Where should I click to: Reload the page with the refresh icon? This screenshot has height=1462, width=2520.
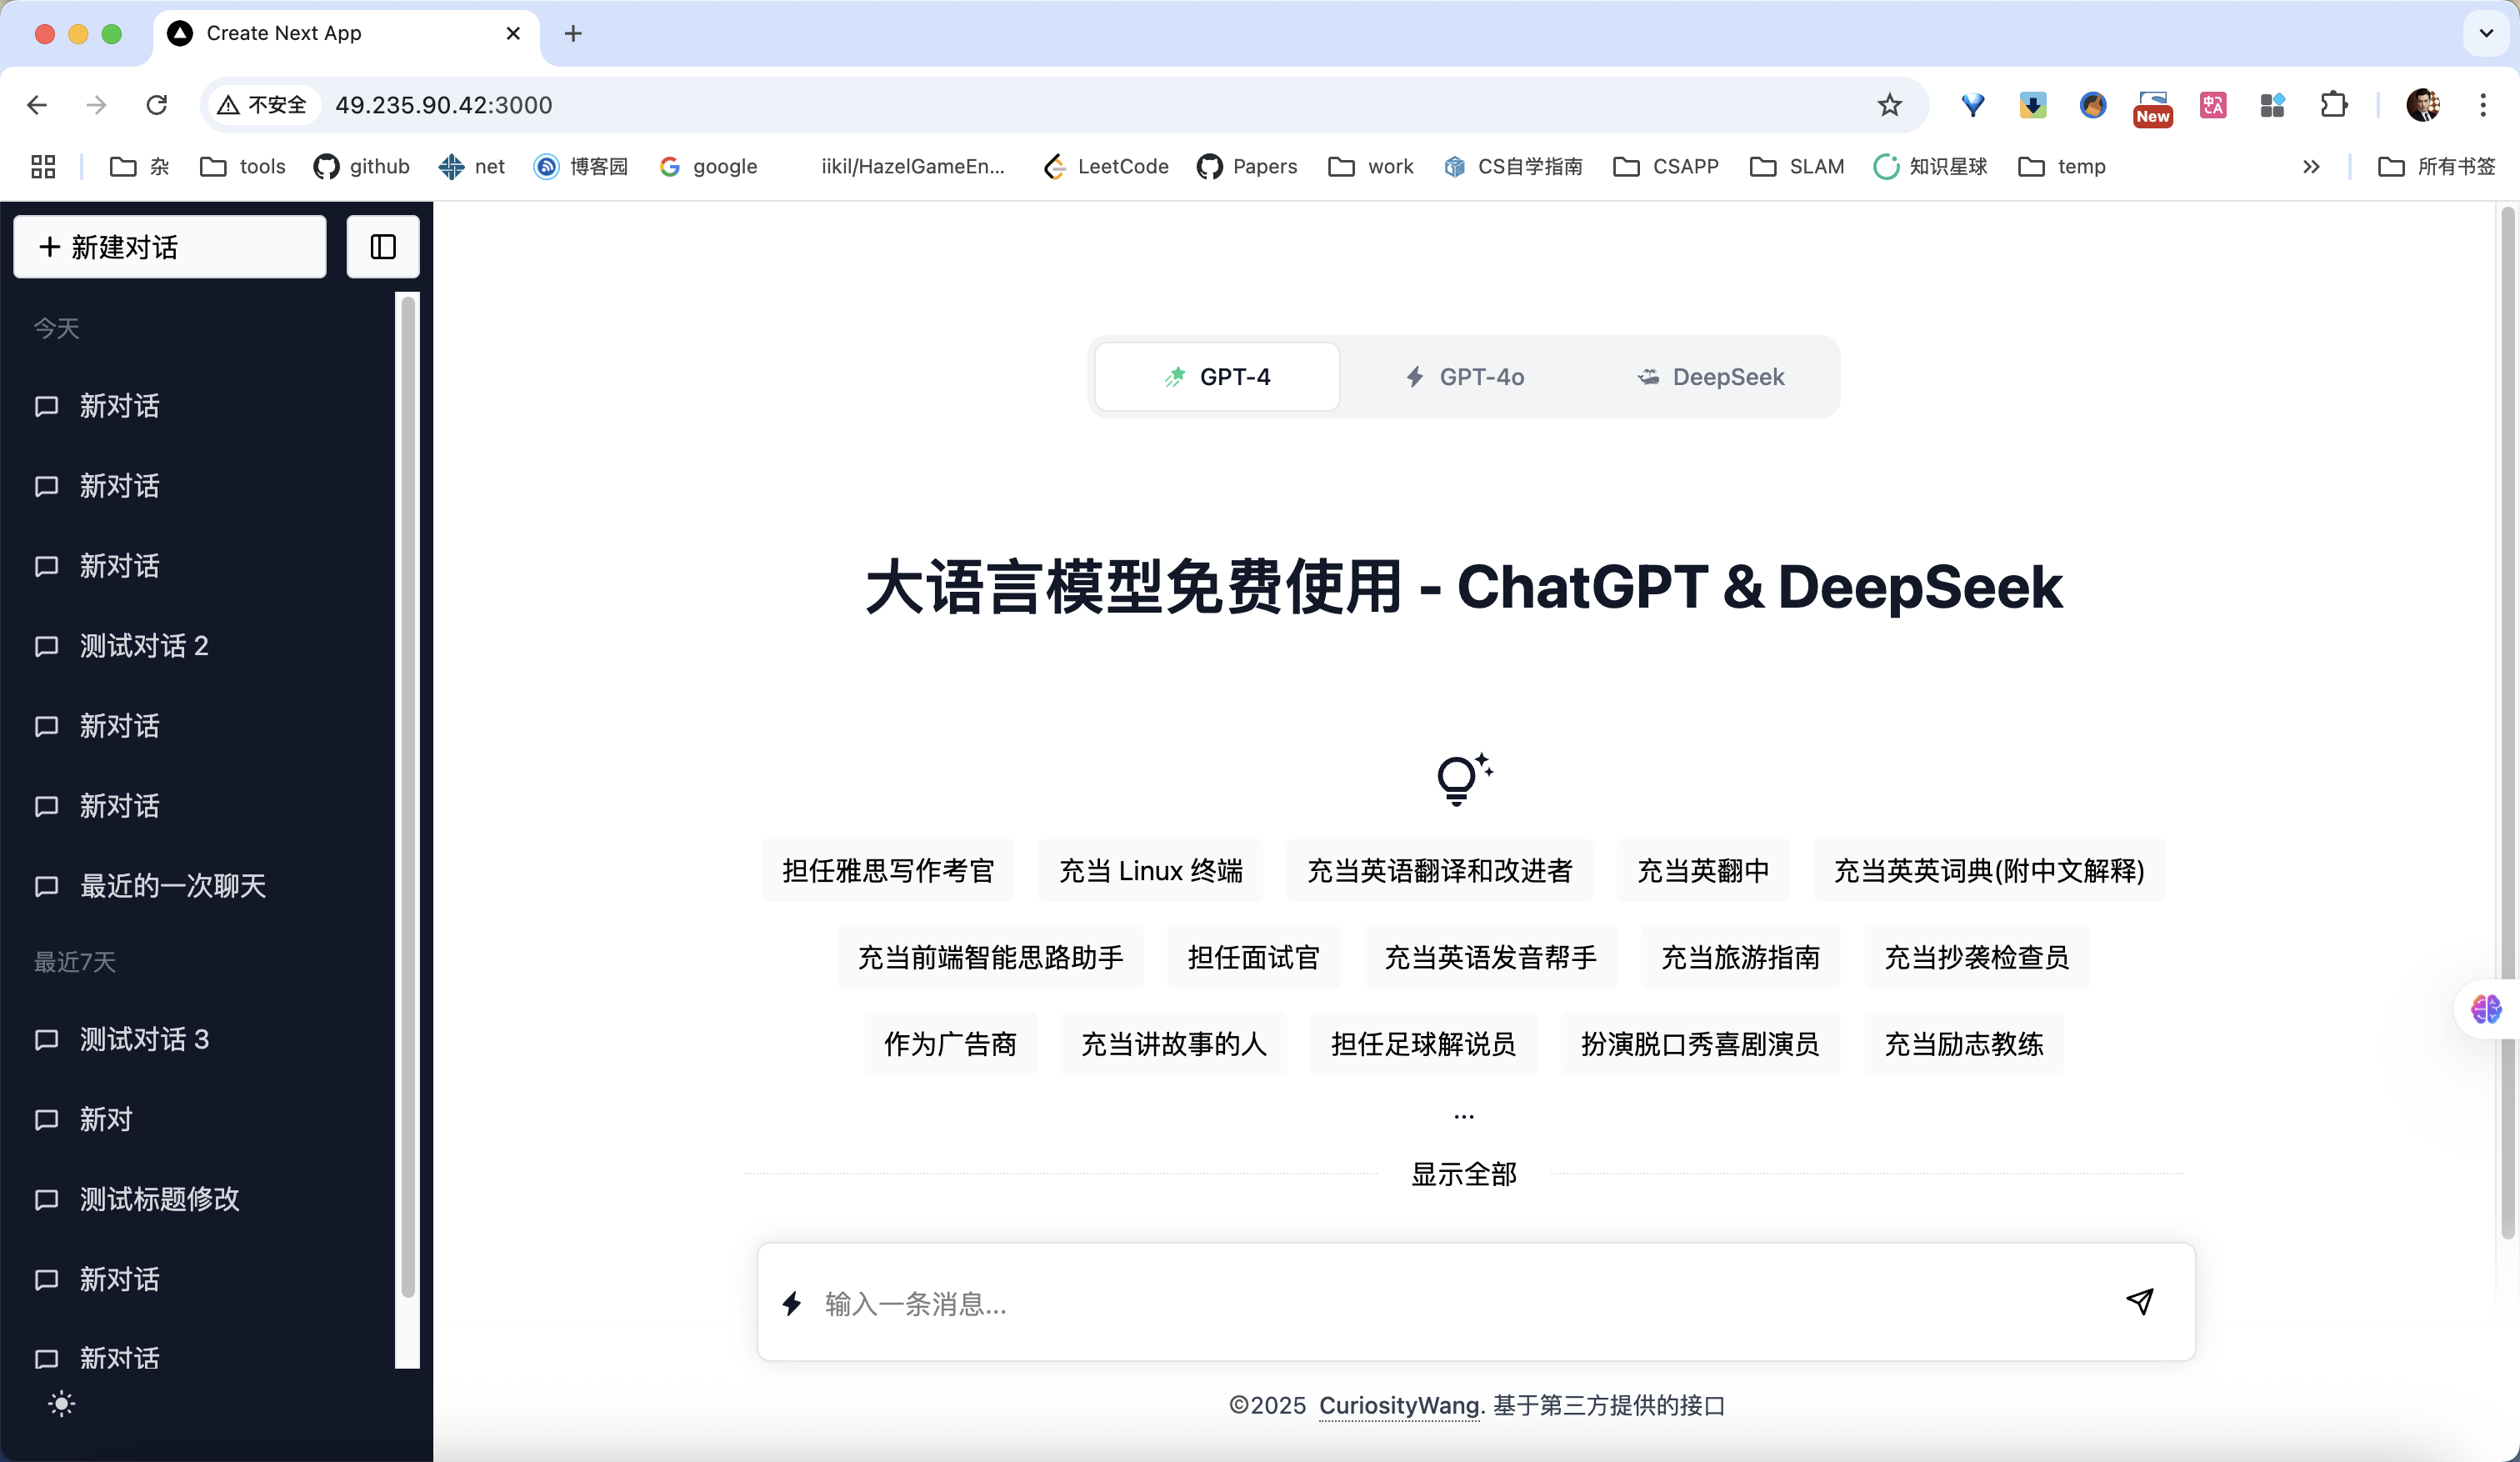[x=156, y=105]
